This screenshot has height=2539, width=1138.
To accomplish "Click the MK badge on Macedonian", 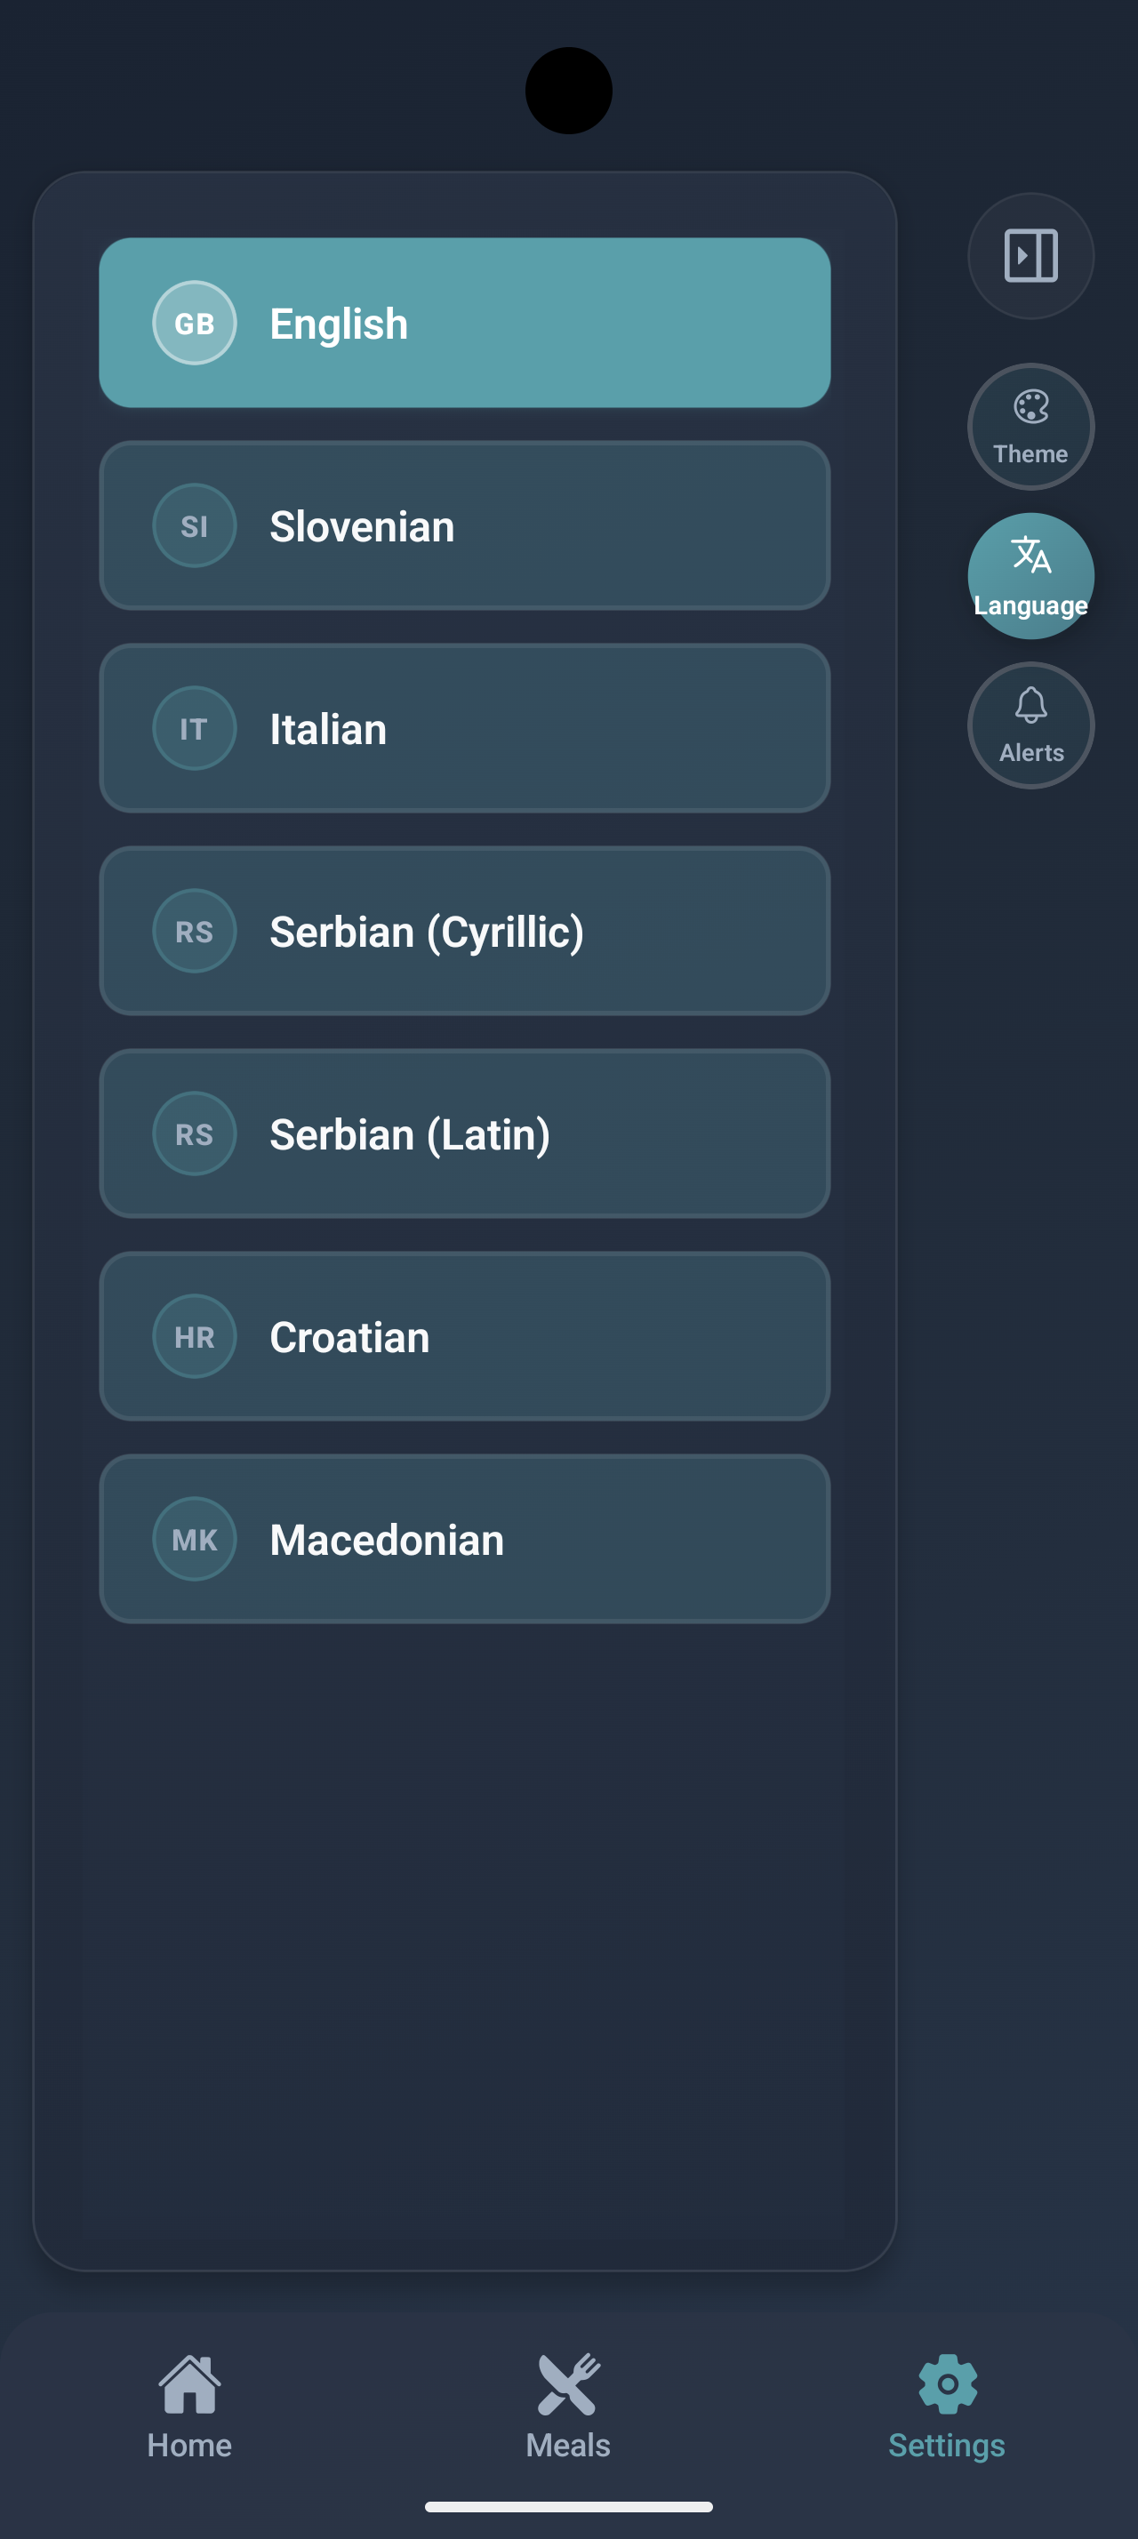I will pos(194,1538).
